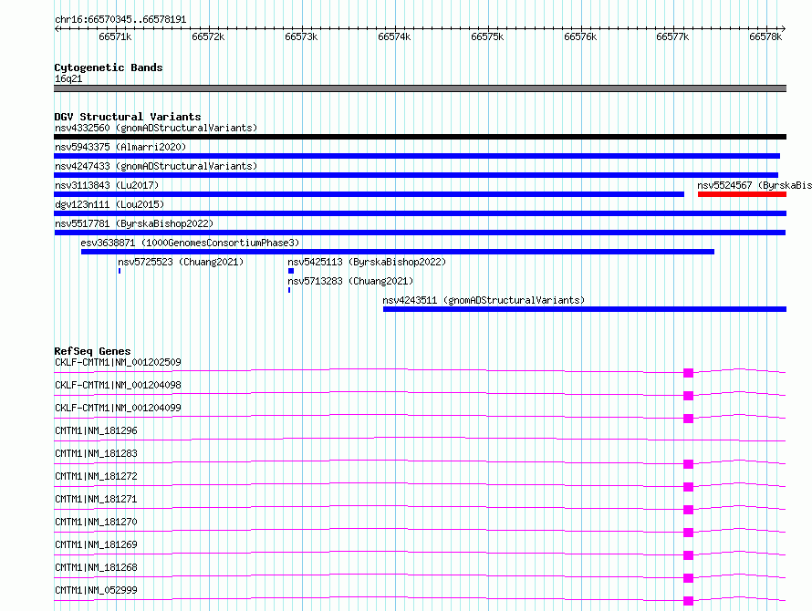Click the RefSeq Genes track title
The image size is (812, 611).
[x=92, y=351]
